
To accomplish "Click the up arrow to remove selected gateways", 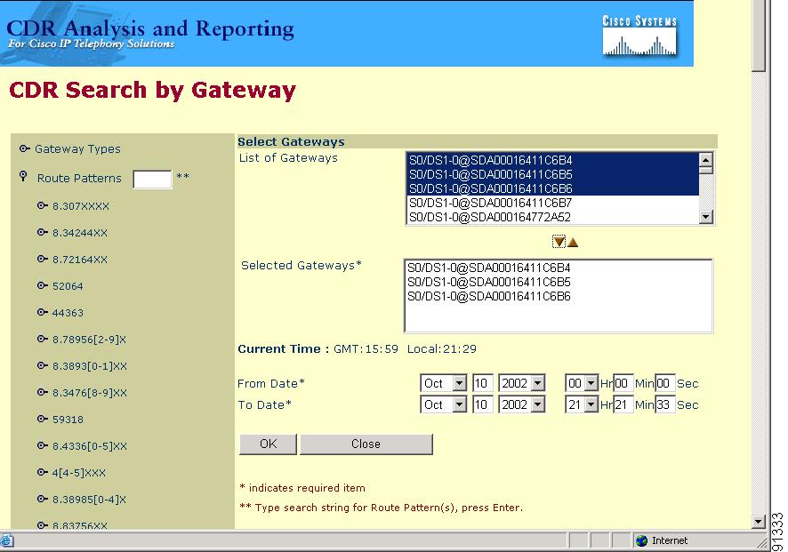I will coord(573,243).
